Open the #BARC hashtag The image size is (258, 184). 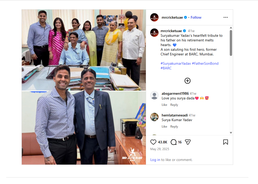(166, 68)
